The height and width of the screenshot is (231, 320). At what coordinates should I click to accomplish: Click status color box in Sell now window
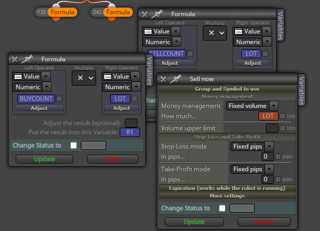click(x=242, y=208)
